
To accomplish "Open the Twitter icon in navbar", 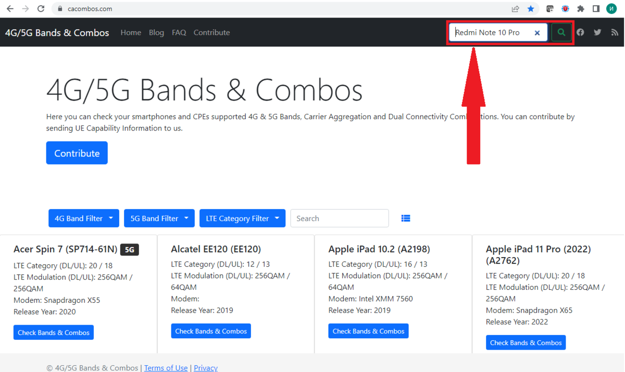I will [597, 32].
